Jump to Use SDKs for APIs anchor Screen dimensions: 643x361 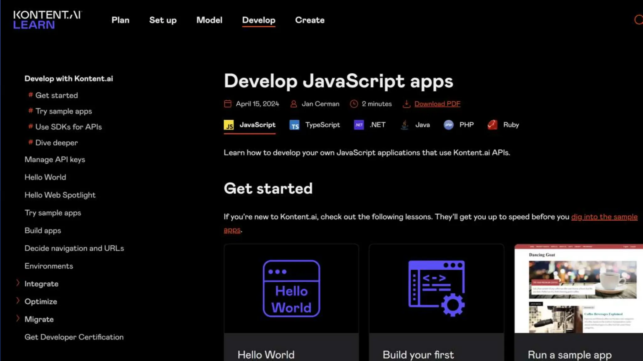[68, 127]
